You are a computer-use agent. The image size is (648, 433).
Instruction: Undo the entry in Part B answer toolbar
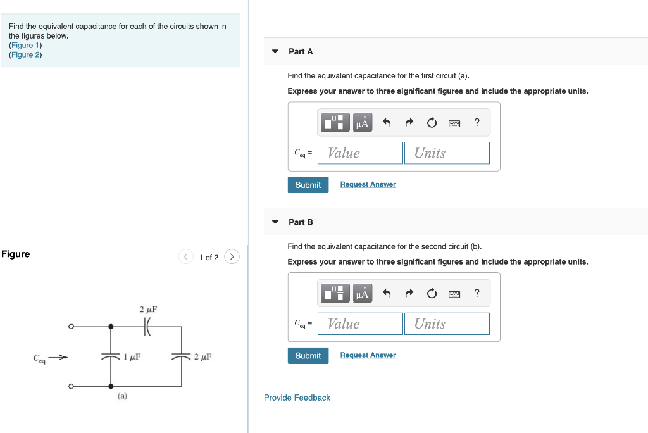(387, 293)
